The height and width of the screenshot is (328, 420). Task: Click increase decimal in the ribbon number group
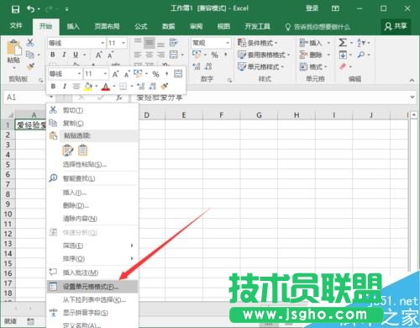pyautogui.click(x=197, y=66)
